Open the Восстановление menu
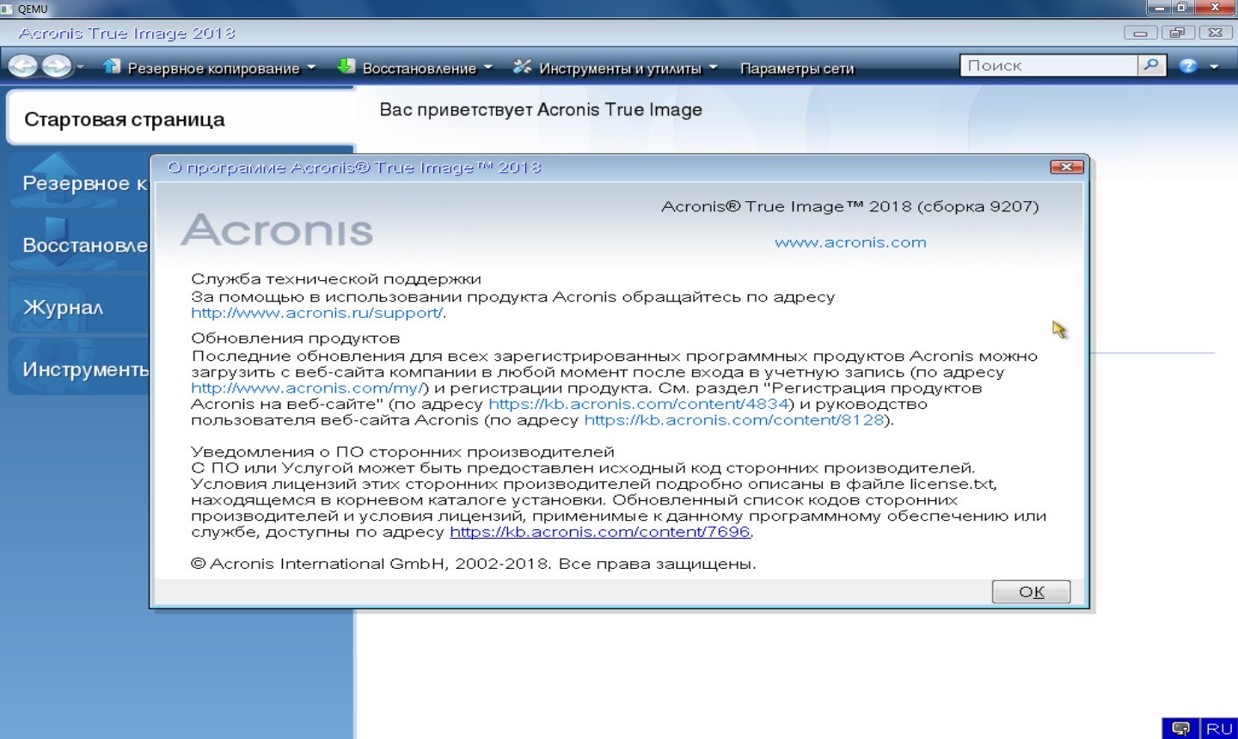Screen dimensions: 1238x739 tap(419, 68)
